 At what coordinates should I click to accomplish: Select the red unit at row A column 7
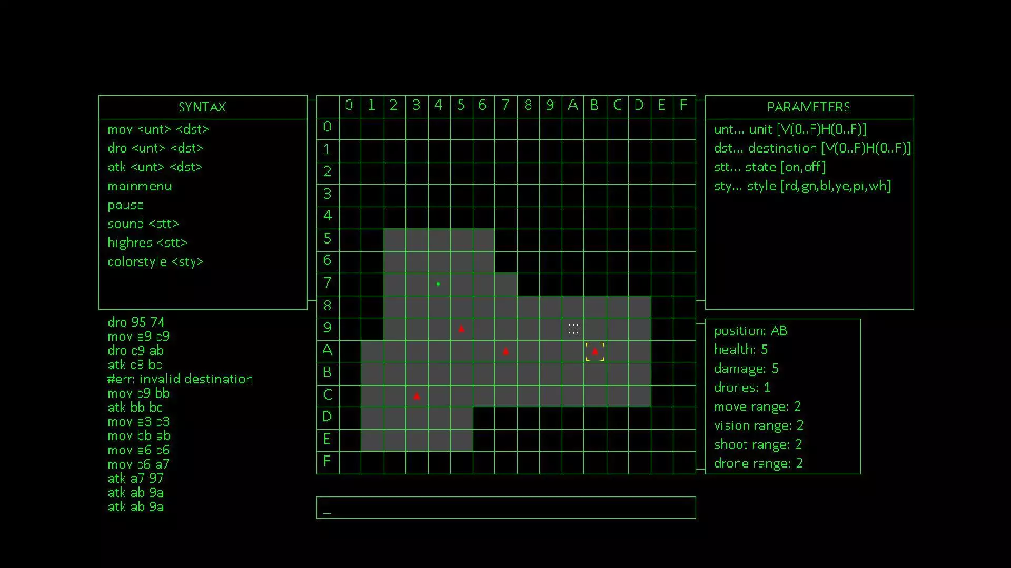point(506,351)
